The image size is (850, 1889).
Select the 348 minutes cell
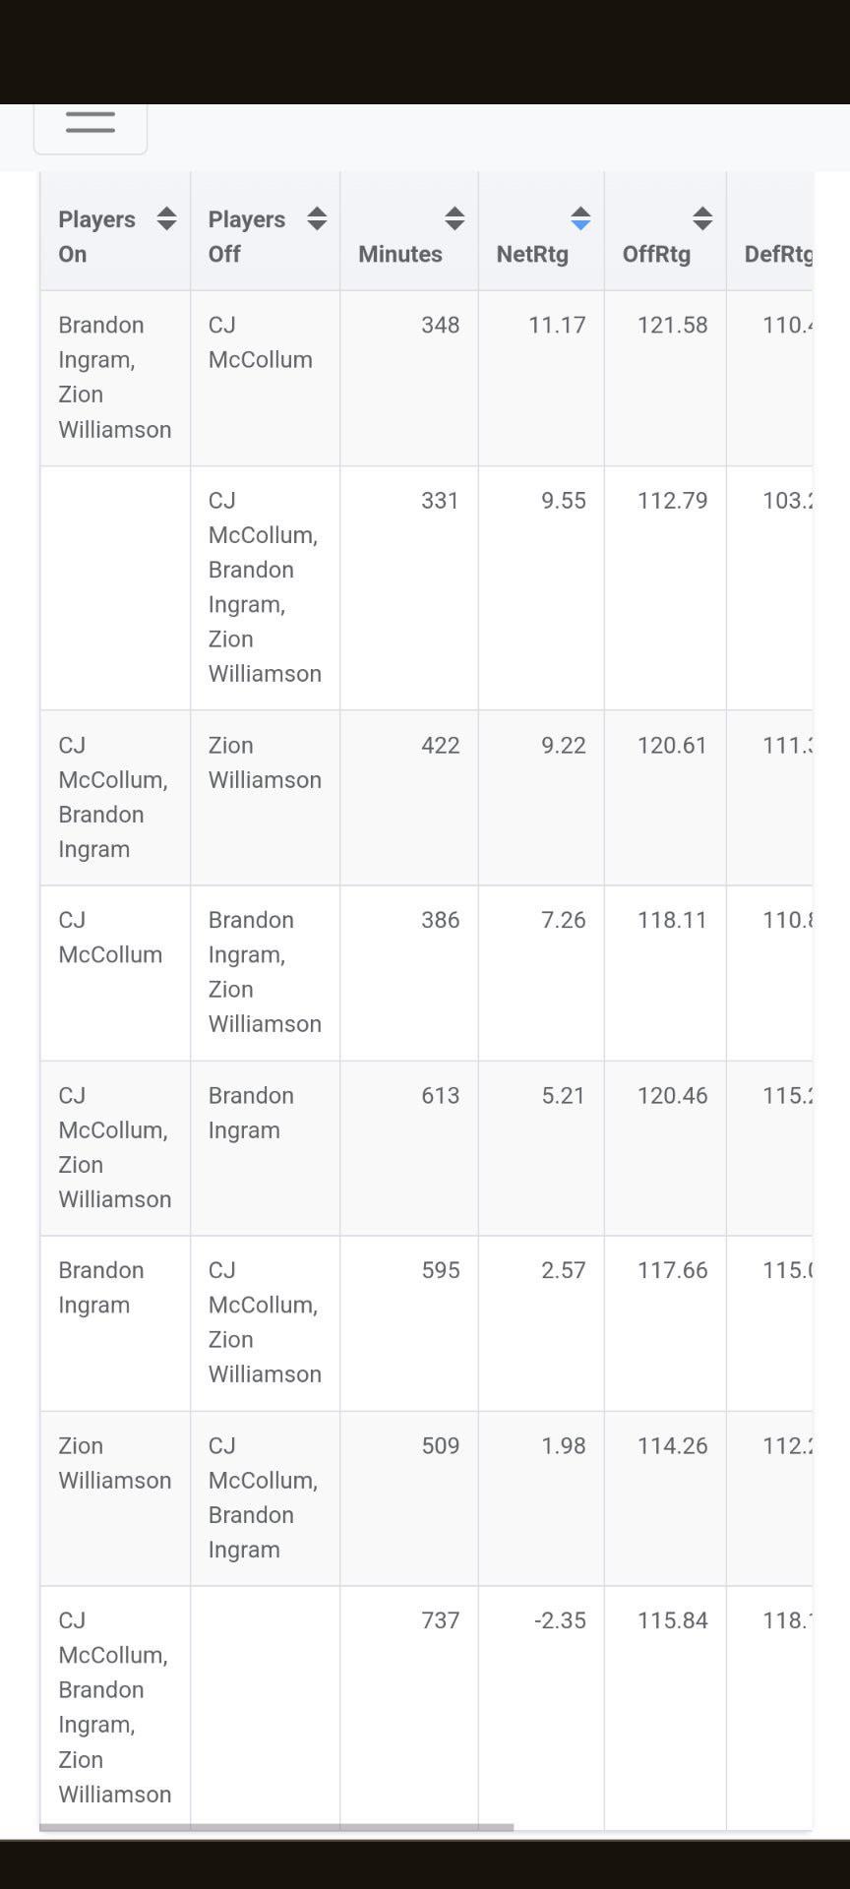[x=409, y=378]
